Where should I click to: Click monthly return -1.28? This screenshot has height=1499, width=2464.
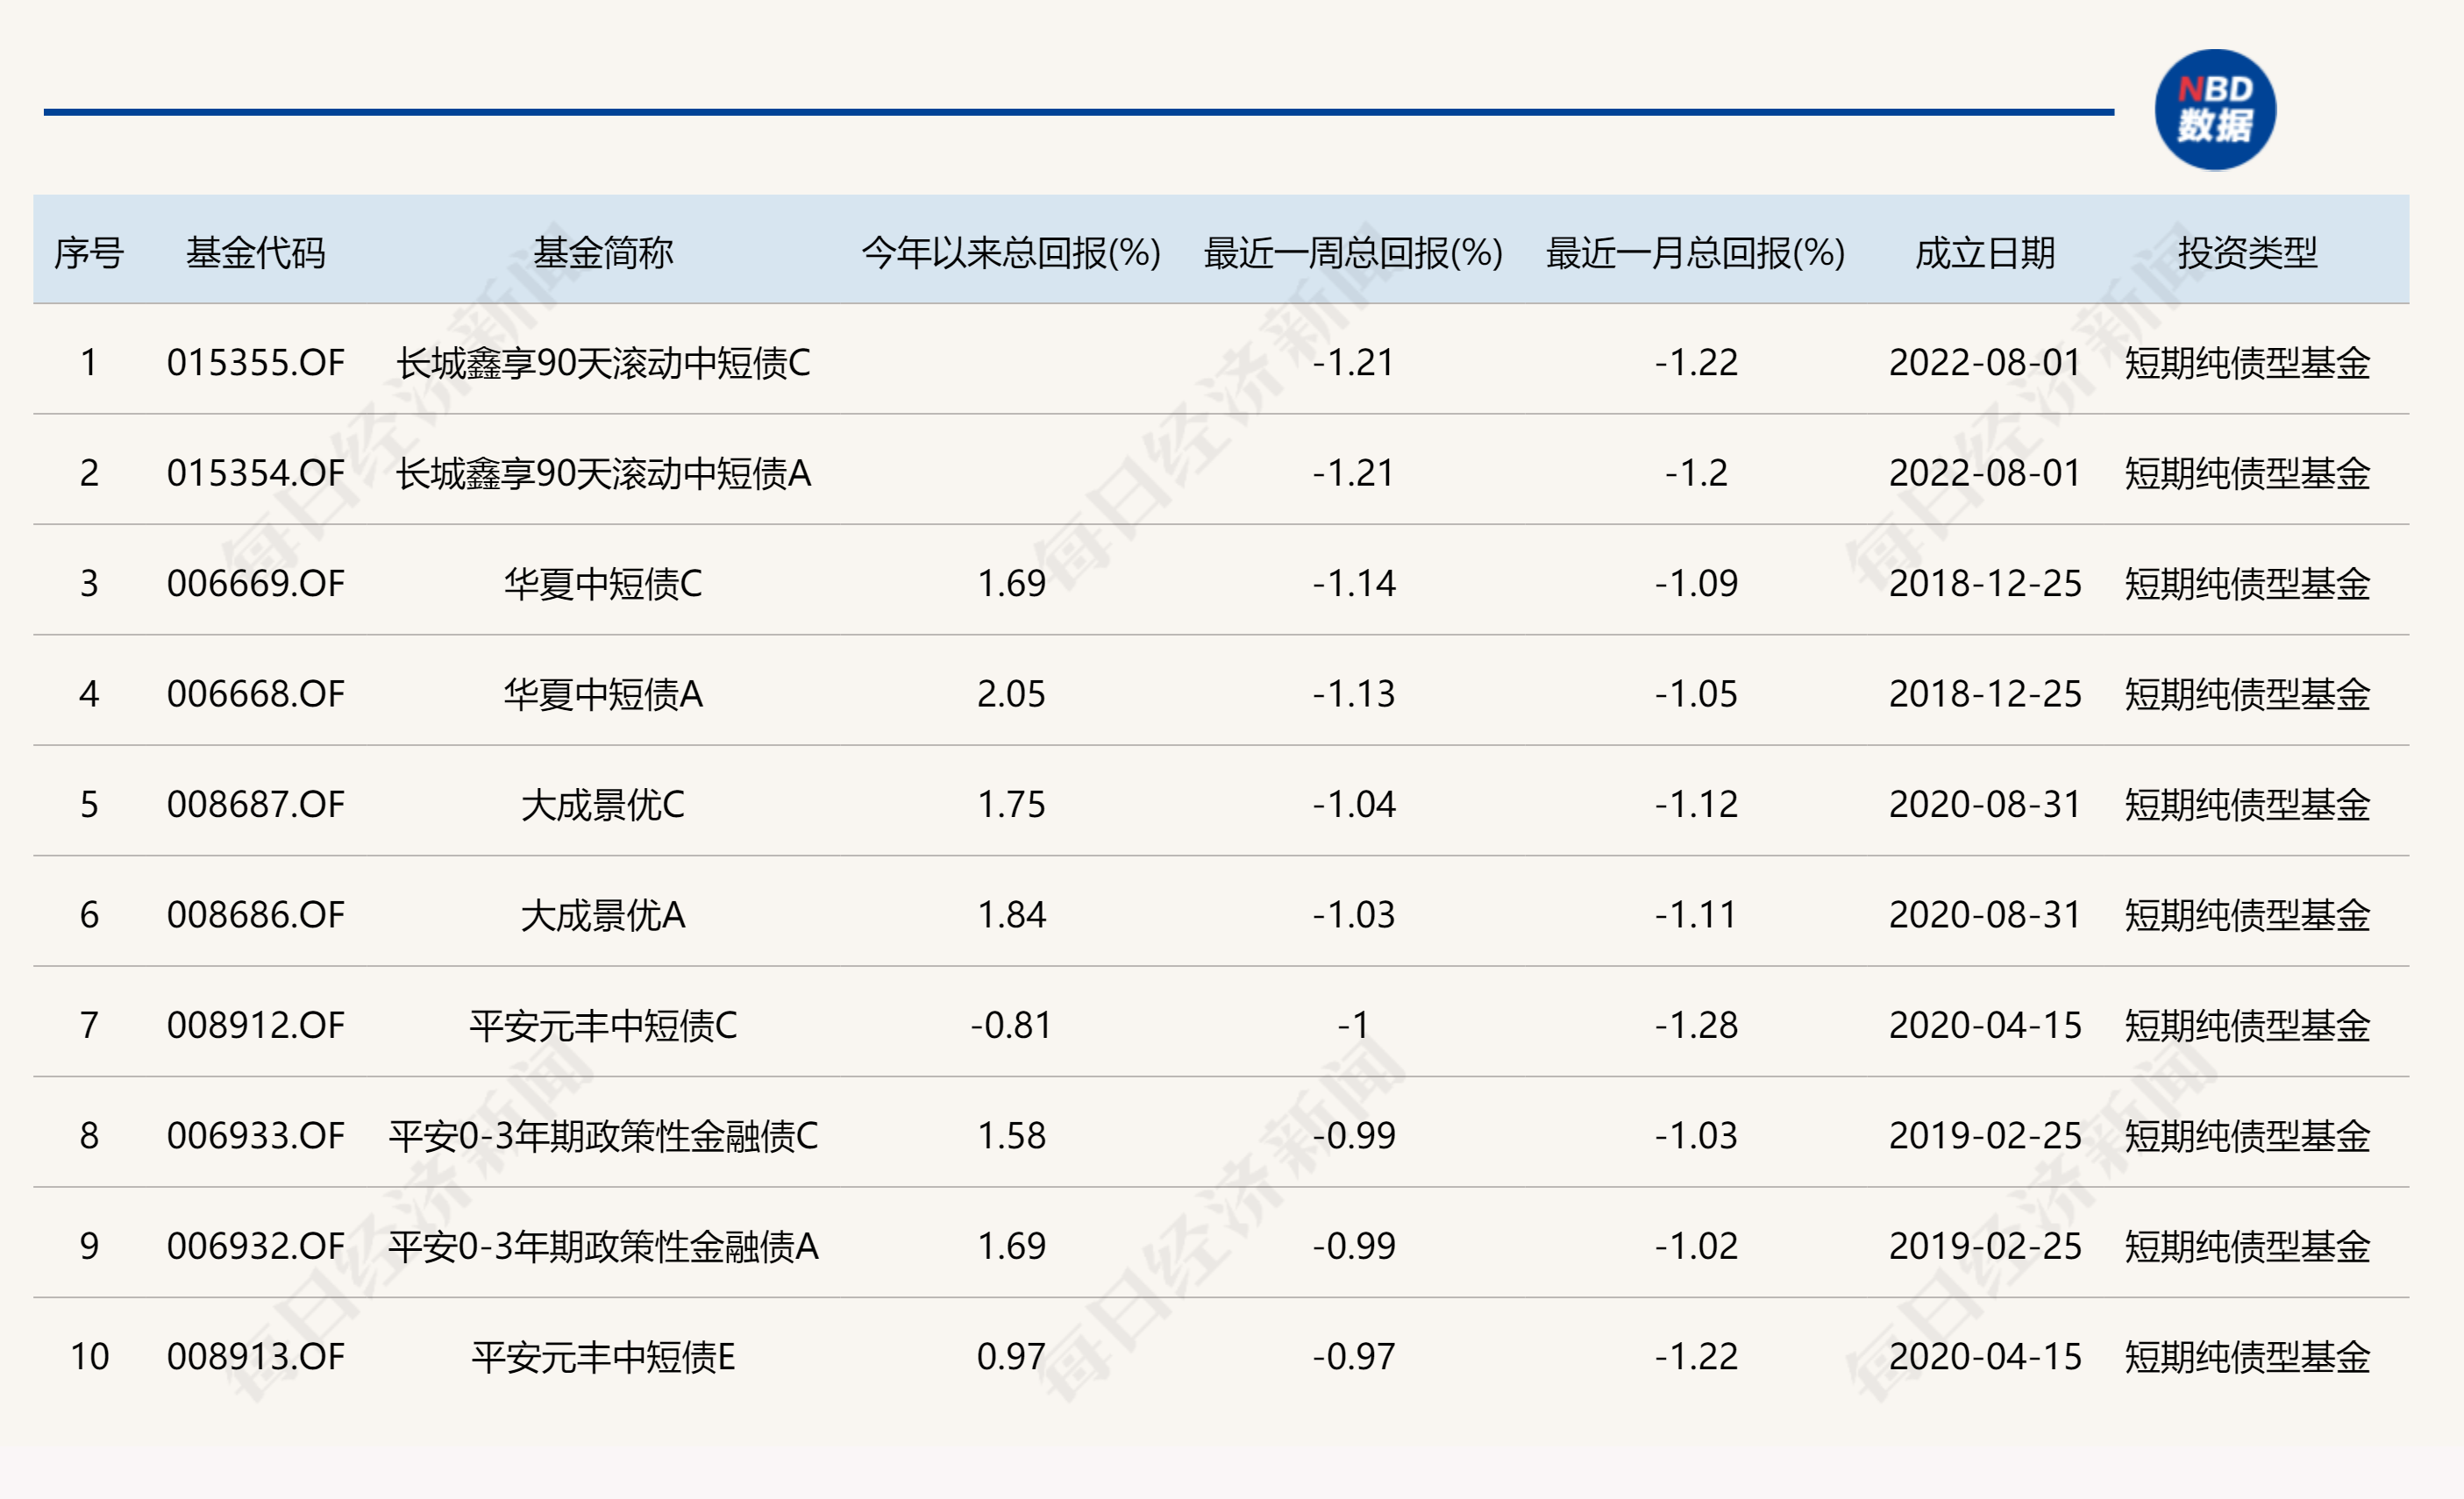pos(1696,1026)
